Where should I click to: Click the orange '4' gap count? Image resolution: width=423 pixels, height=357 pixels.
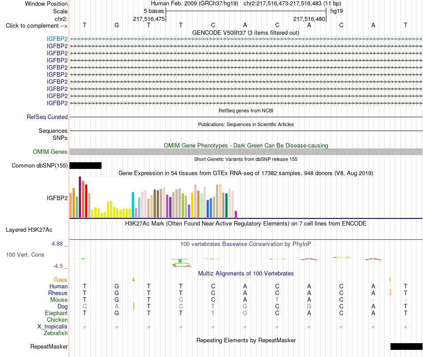(133, 280)
